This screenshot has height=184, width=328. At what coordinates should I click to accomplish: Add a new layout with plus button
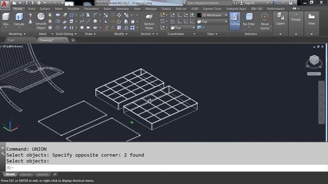(55, 174)
